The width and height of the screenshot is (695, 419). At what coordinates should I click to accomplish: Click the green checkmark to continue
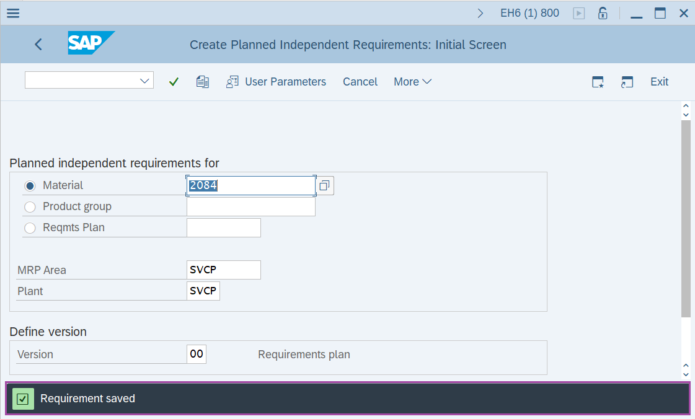point(174,81)
